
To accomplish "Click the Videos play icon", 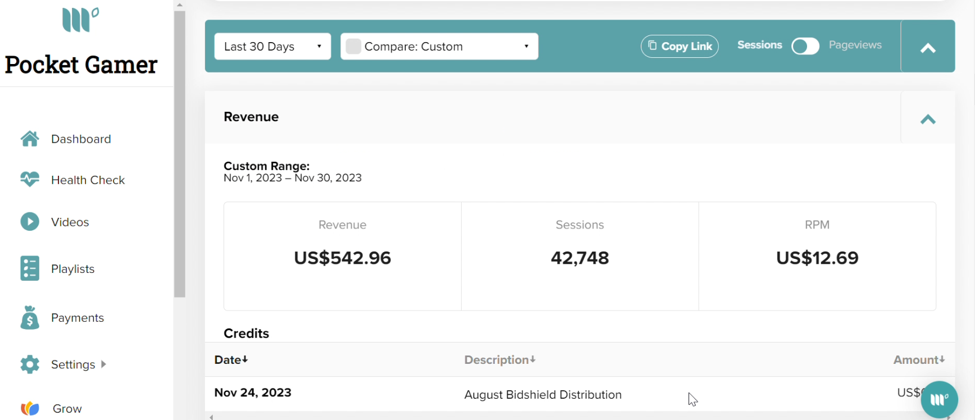I will coord(30,222).
